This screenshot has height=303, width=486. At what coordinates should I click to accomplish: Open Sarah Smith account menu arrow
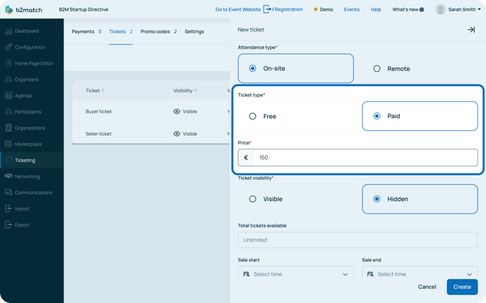pyautogui.click(x=479, y=10)
